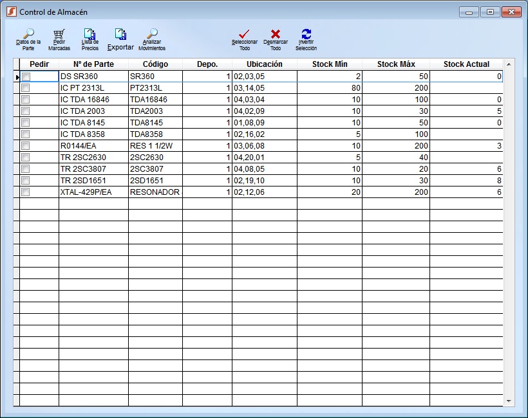The width and height of the screenshot is (528, 418).
Task: Click the 'Stock Actual' column header
Action: [x=466, y=64]
